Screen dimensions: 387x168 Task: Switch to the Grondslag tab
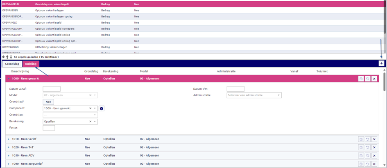pyautogui.click(x=12, y=64)
